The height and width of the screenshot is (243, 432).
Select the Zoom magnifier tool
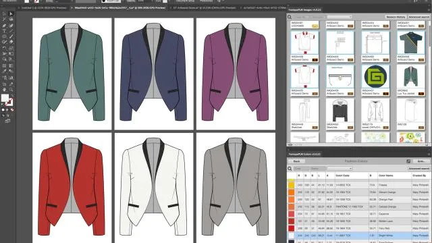point(11,89)
